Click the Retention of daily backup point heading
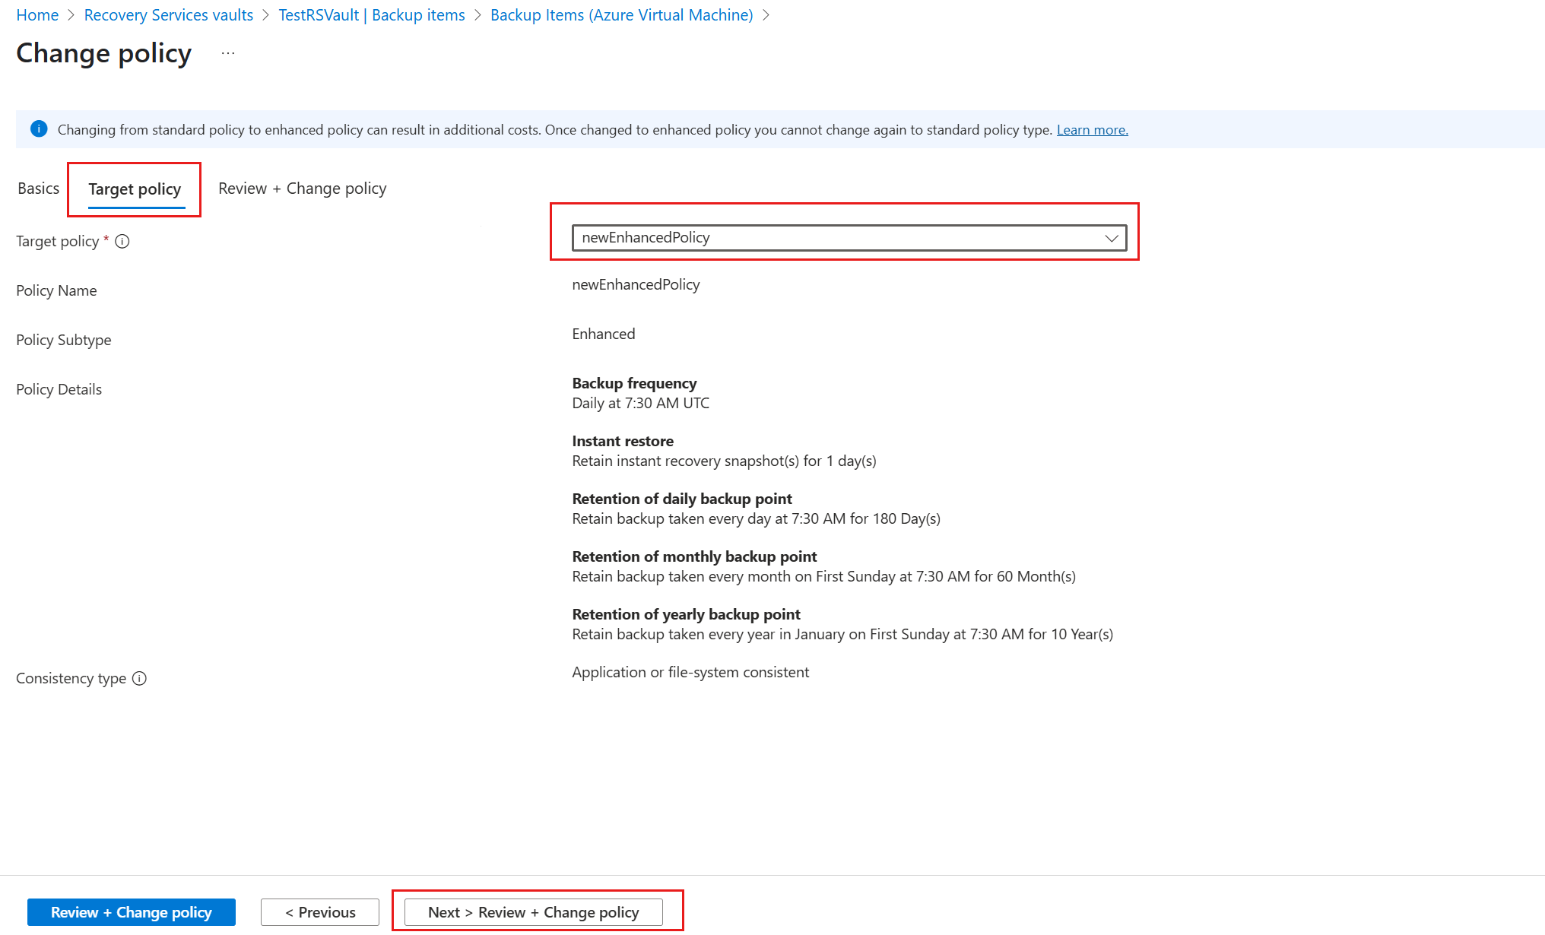This screenshot has width=1545, height=935. [682, 499]
